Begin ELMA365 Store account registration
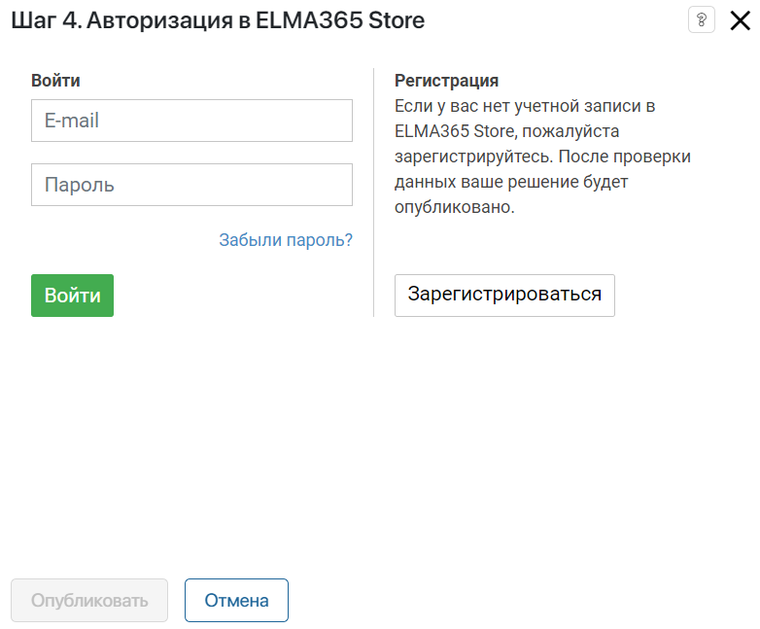The image size is (760, 629). 504,296
